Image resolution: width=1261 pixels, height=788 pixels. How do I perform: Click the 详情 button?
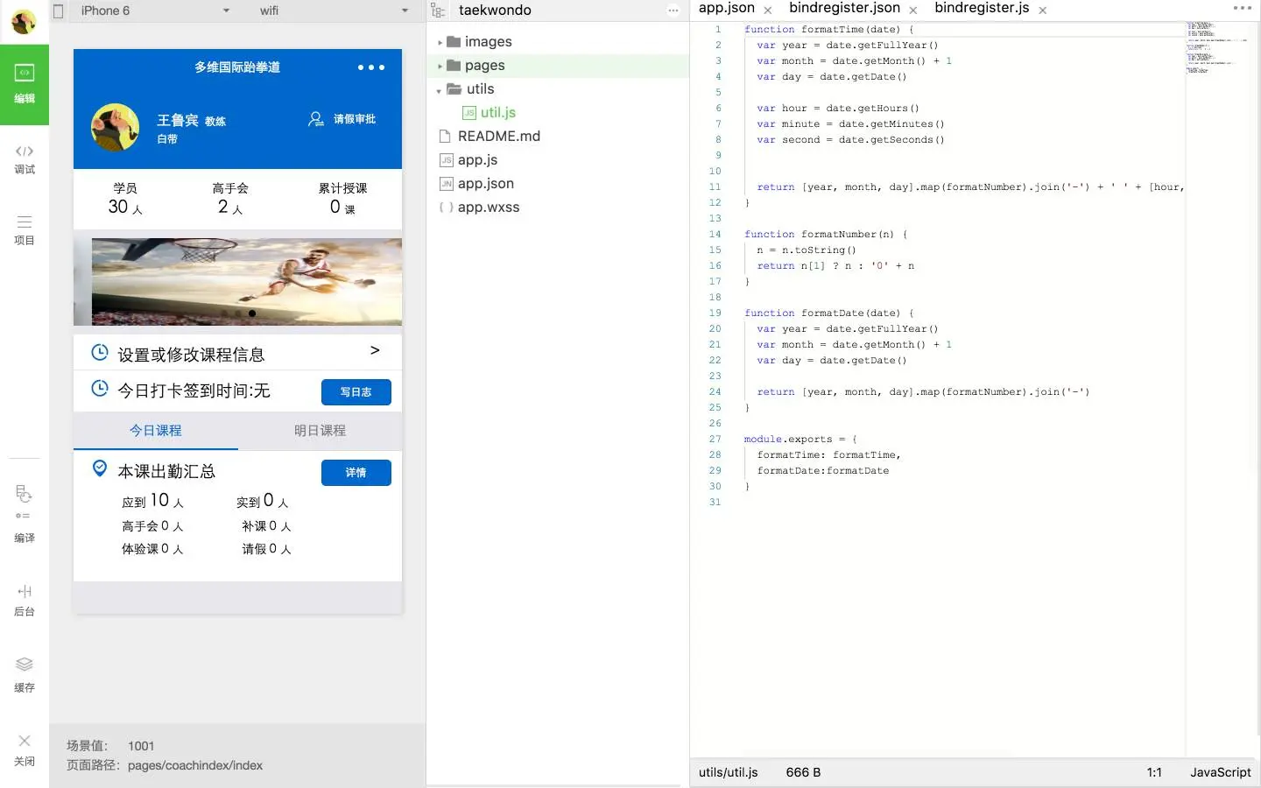tap(356, 473)
